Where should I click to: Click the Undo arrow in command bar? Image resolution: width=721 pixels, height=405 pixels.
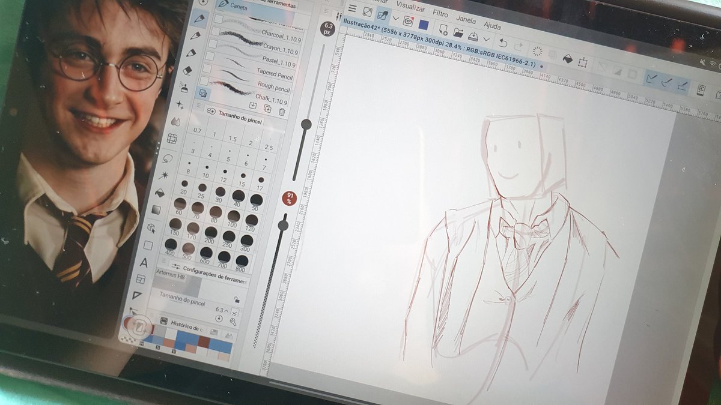(503, 44)
